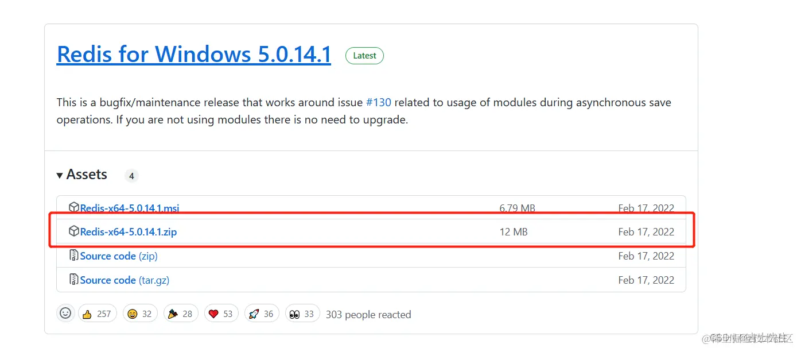
Task: Click file-zip icon beside Source code (zip)
Action: [x=74, y=255]
